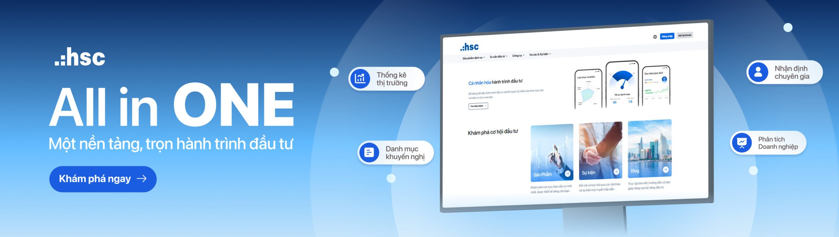
Task: Expand the Sản phẩm dịch vụ dropdown
Action: point(474,58)
